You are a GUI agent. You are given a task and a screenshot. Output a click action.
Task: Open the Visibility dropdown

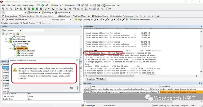(x=53, y=12)
